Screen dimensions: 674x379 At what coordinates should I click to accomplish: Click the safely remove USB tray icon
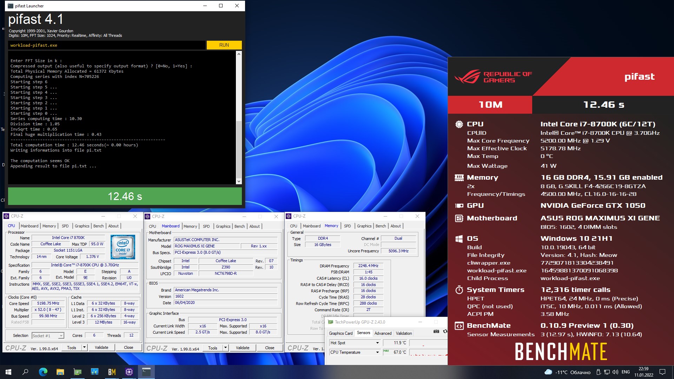[x=599, y=372]
